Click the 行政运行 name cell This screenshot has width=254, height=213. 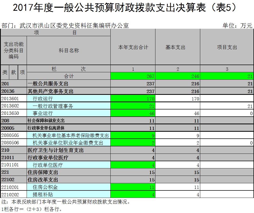pos(69,99)
